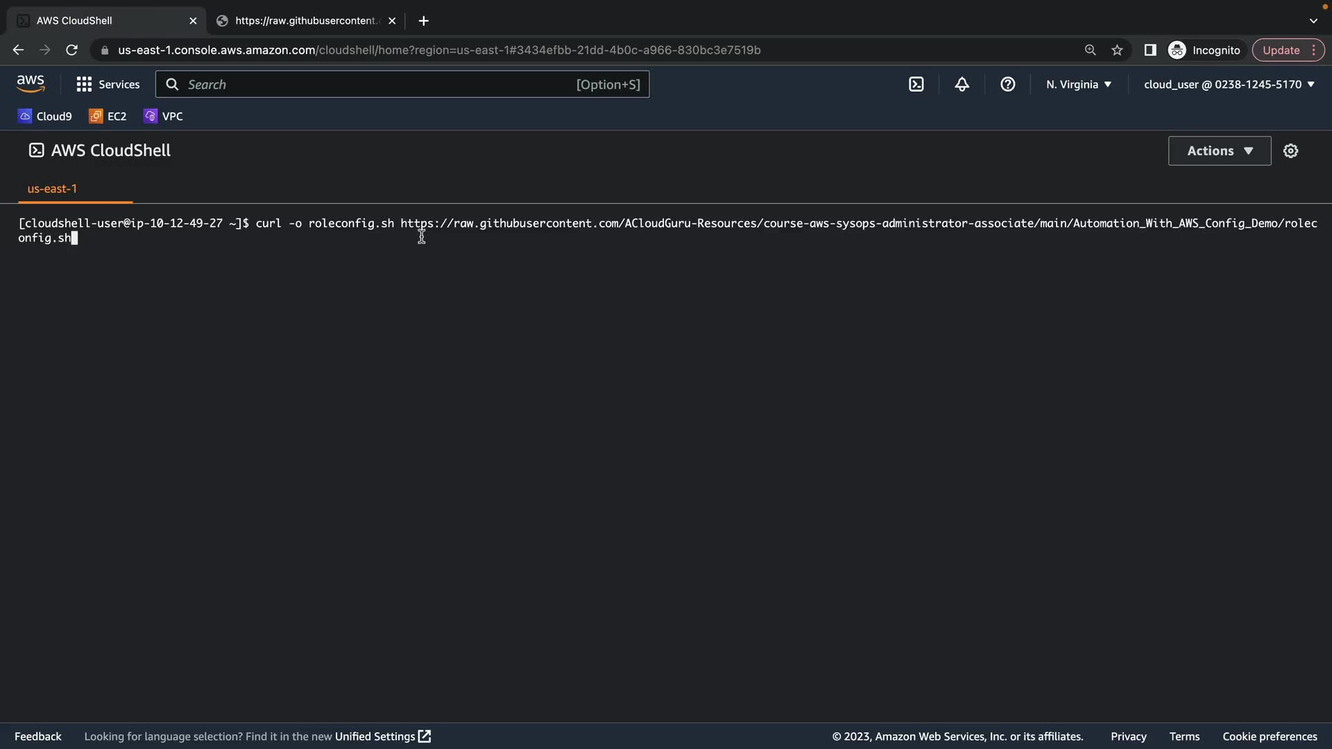Open the Services grid menu
Viewport: 1332px width, 749px height.
click(x=108, y=85)
